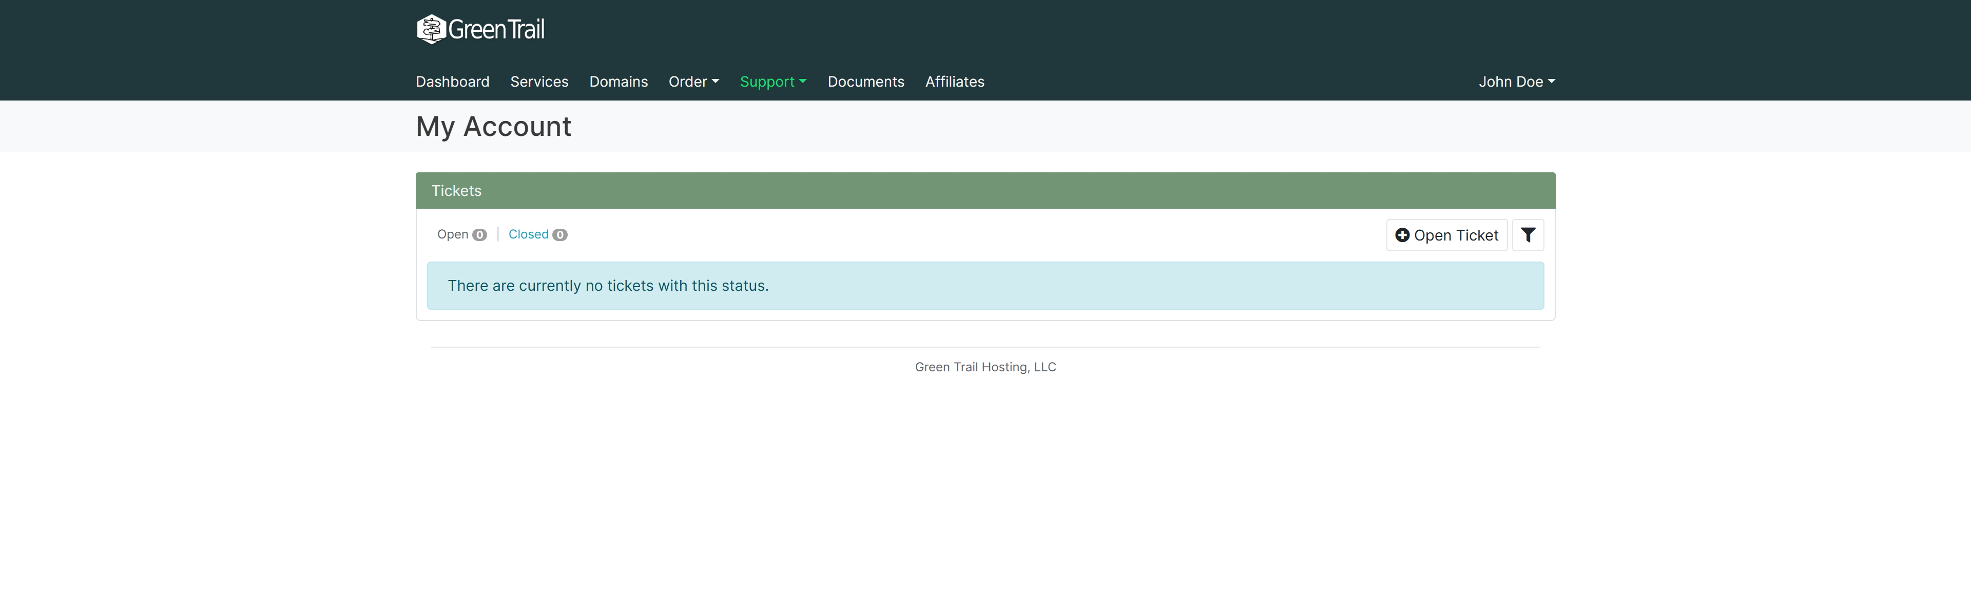Switch to the Closed tickets tab
The width and height of the screenshot is (1971, 599).
537,234
